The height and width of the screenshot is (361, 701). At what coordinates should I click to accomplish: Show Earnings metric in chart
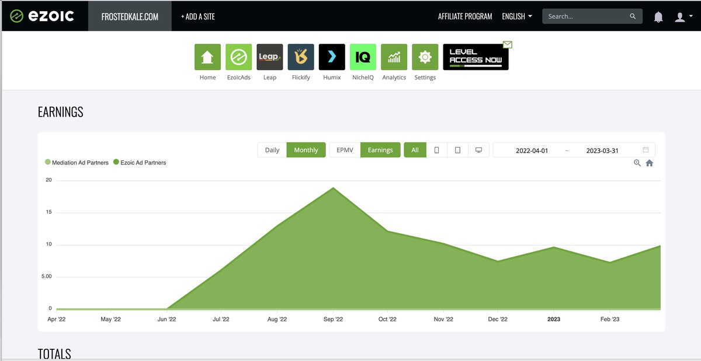click(380, 150)
